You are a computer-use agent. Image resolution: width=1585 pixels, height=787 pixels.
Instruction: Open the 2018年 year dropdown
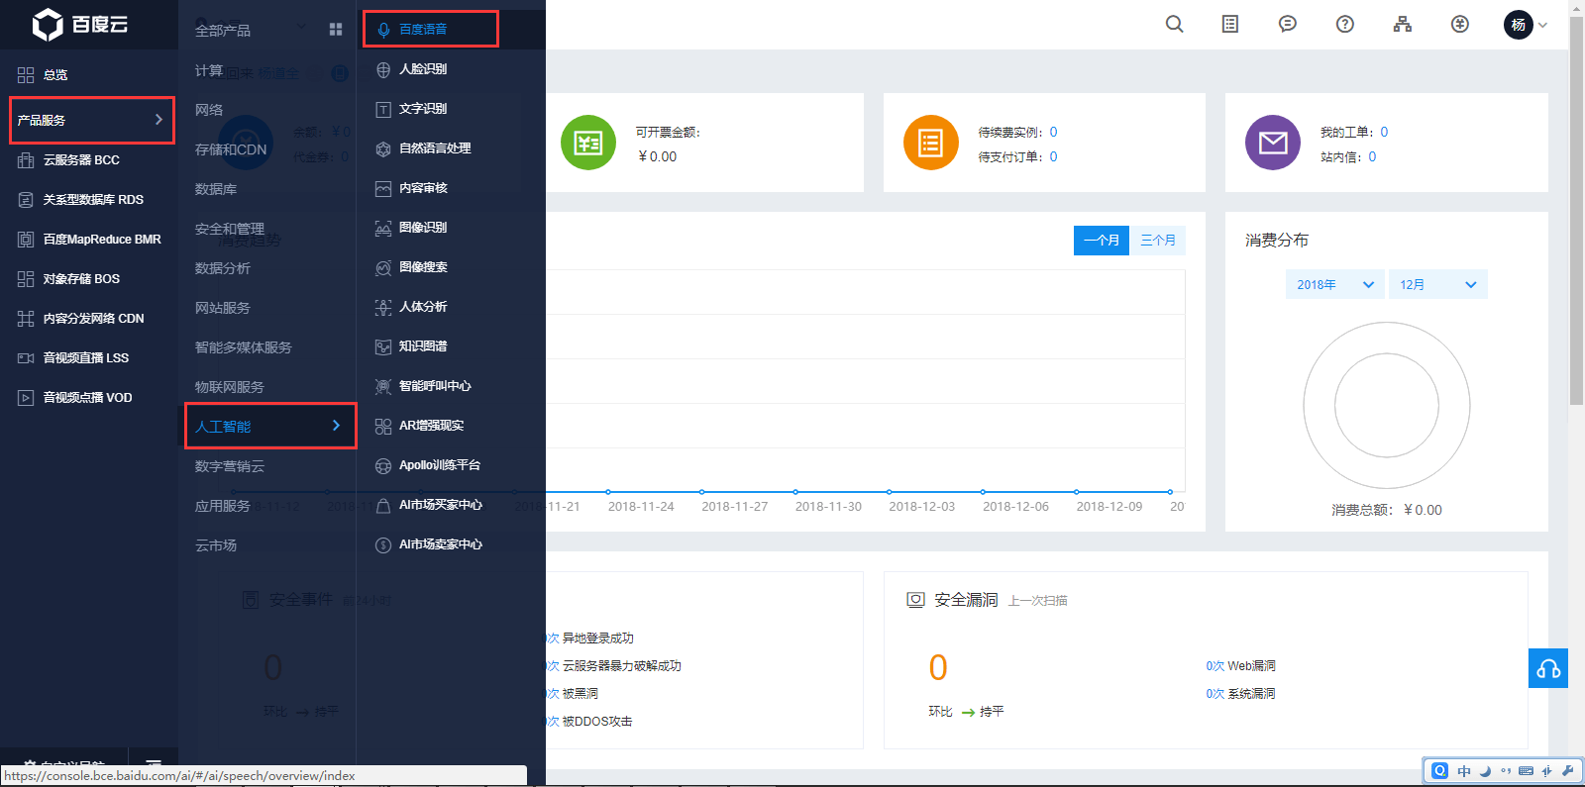pyautogui.click(x=1335, y=284)
